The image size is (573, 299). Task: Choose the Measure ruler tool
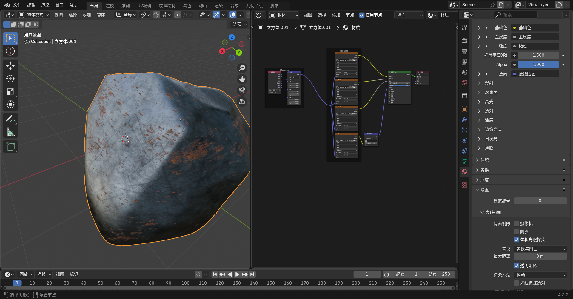pos(10,132)
